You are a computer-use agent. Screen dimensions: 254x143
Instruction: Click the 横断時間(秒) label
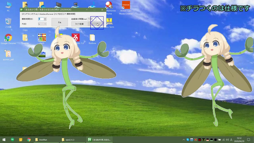pyautogui.click(x=27, y=19)
